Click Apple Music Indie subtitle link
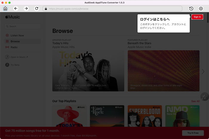209x139 pixels. (x=139, y=47)
